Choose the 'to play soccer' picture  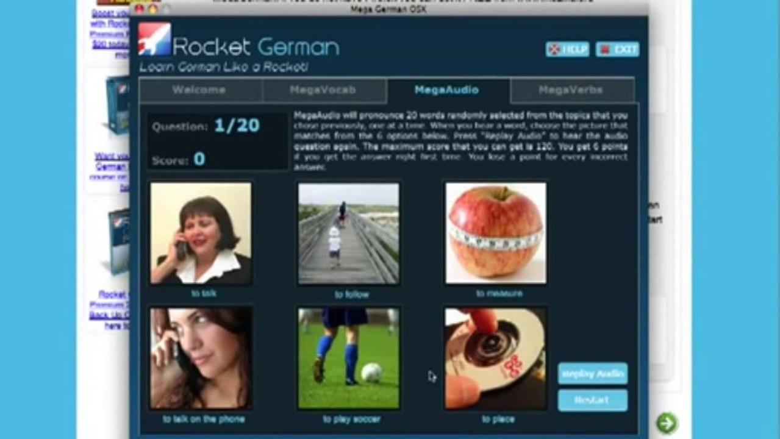point(349,358)
